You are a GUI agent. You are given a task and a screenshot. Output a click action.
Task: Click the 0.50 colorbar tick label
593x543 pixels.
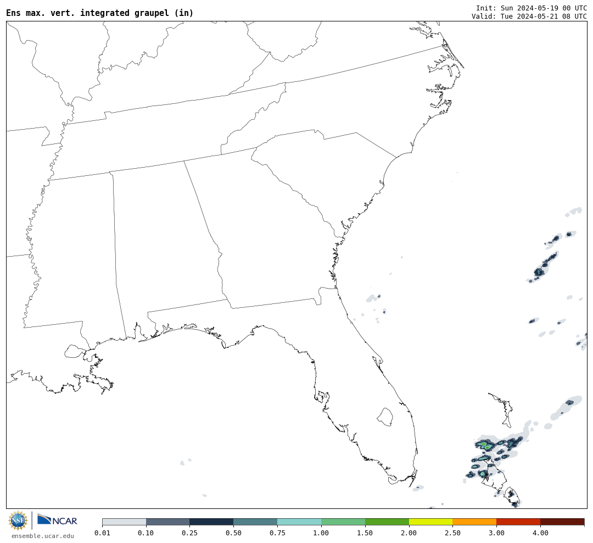click(234, 533)
